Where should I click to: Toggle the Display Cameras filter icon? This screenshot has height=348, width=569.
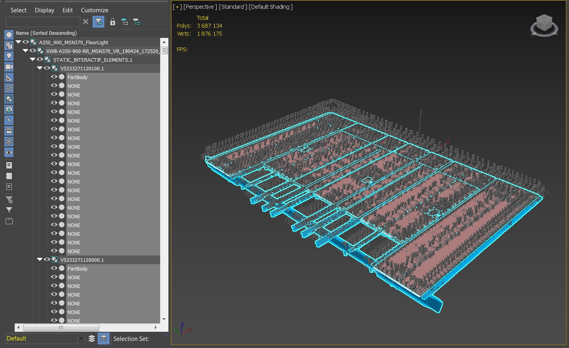[9, 67]
